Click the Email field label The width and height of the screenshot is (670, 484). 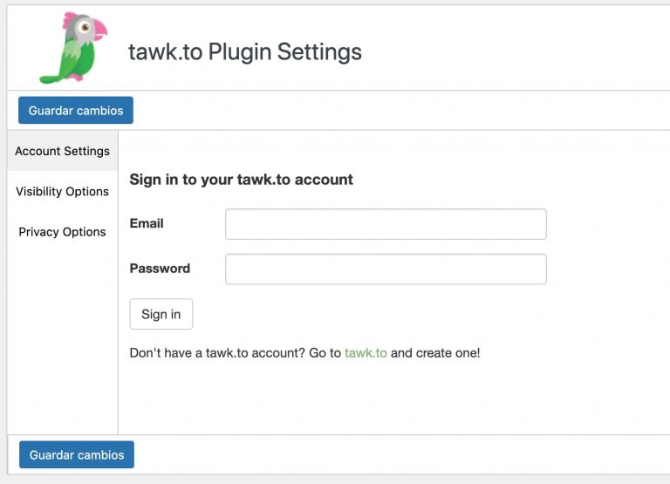[x=147, y=223]
